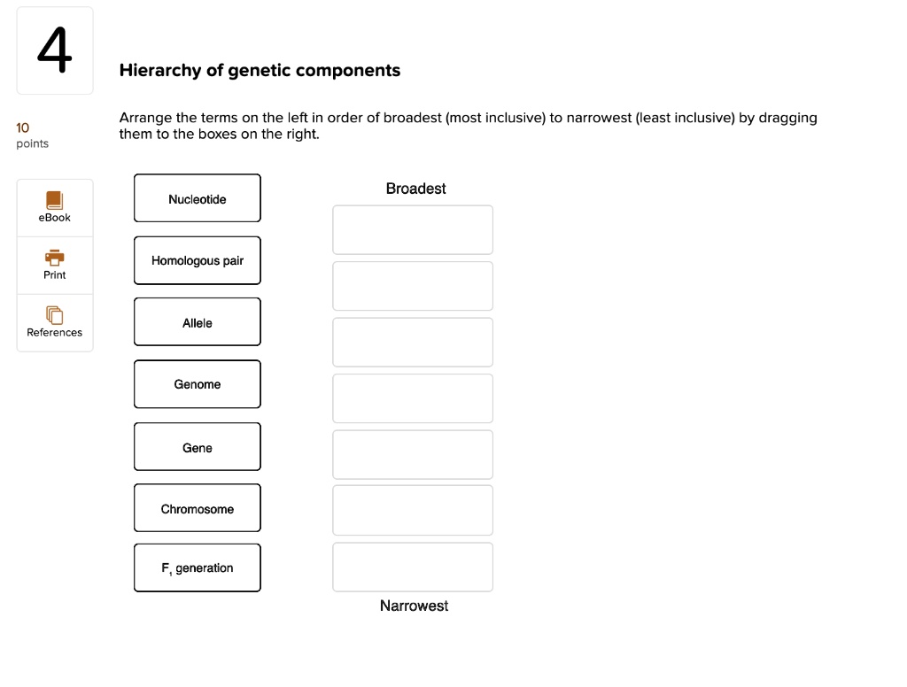Click the printer glyph above the Print label
The height and width of the screenshot is (687, 907).
[x=54, y=258]
